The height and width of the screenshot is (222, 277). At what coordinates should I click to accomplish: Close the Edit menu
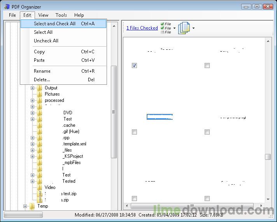[27, 15]
